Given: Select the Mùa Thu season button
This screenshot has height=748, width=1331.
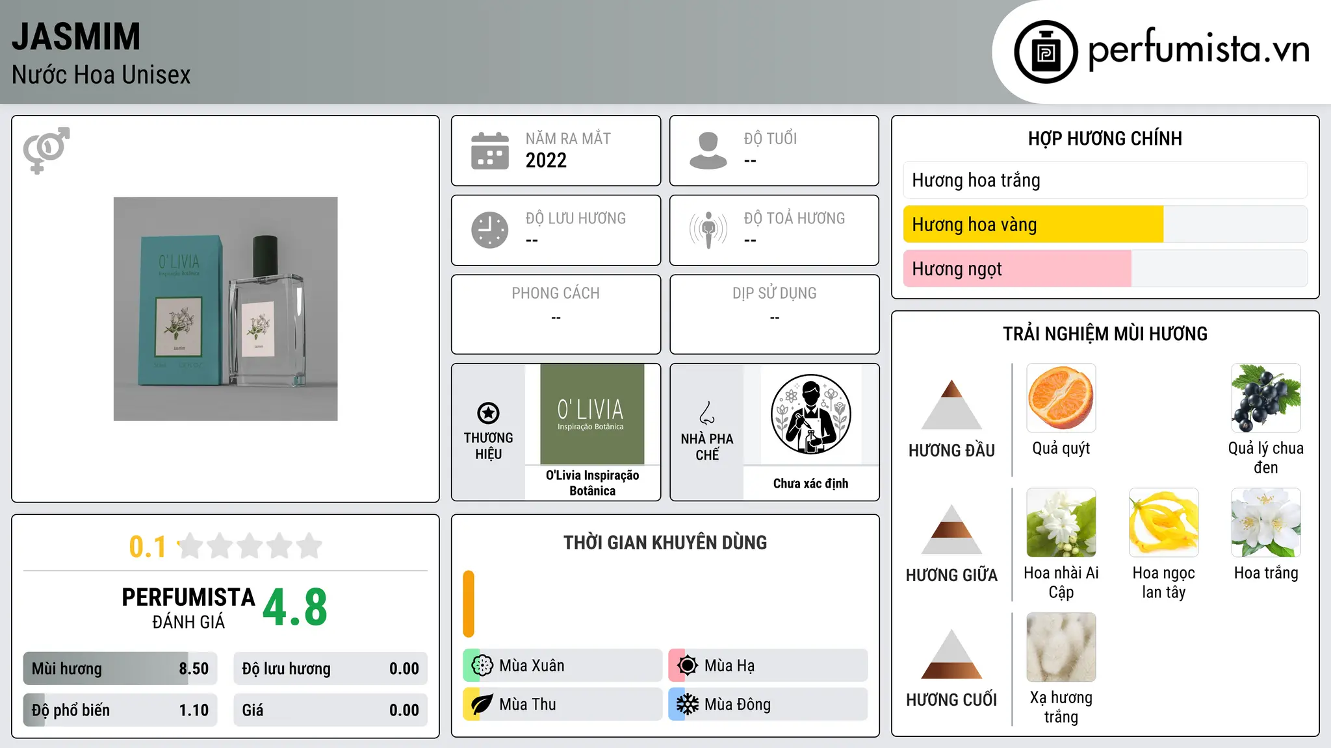Looking at the screenshot, I should [563, 704].
